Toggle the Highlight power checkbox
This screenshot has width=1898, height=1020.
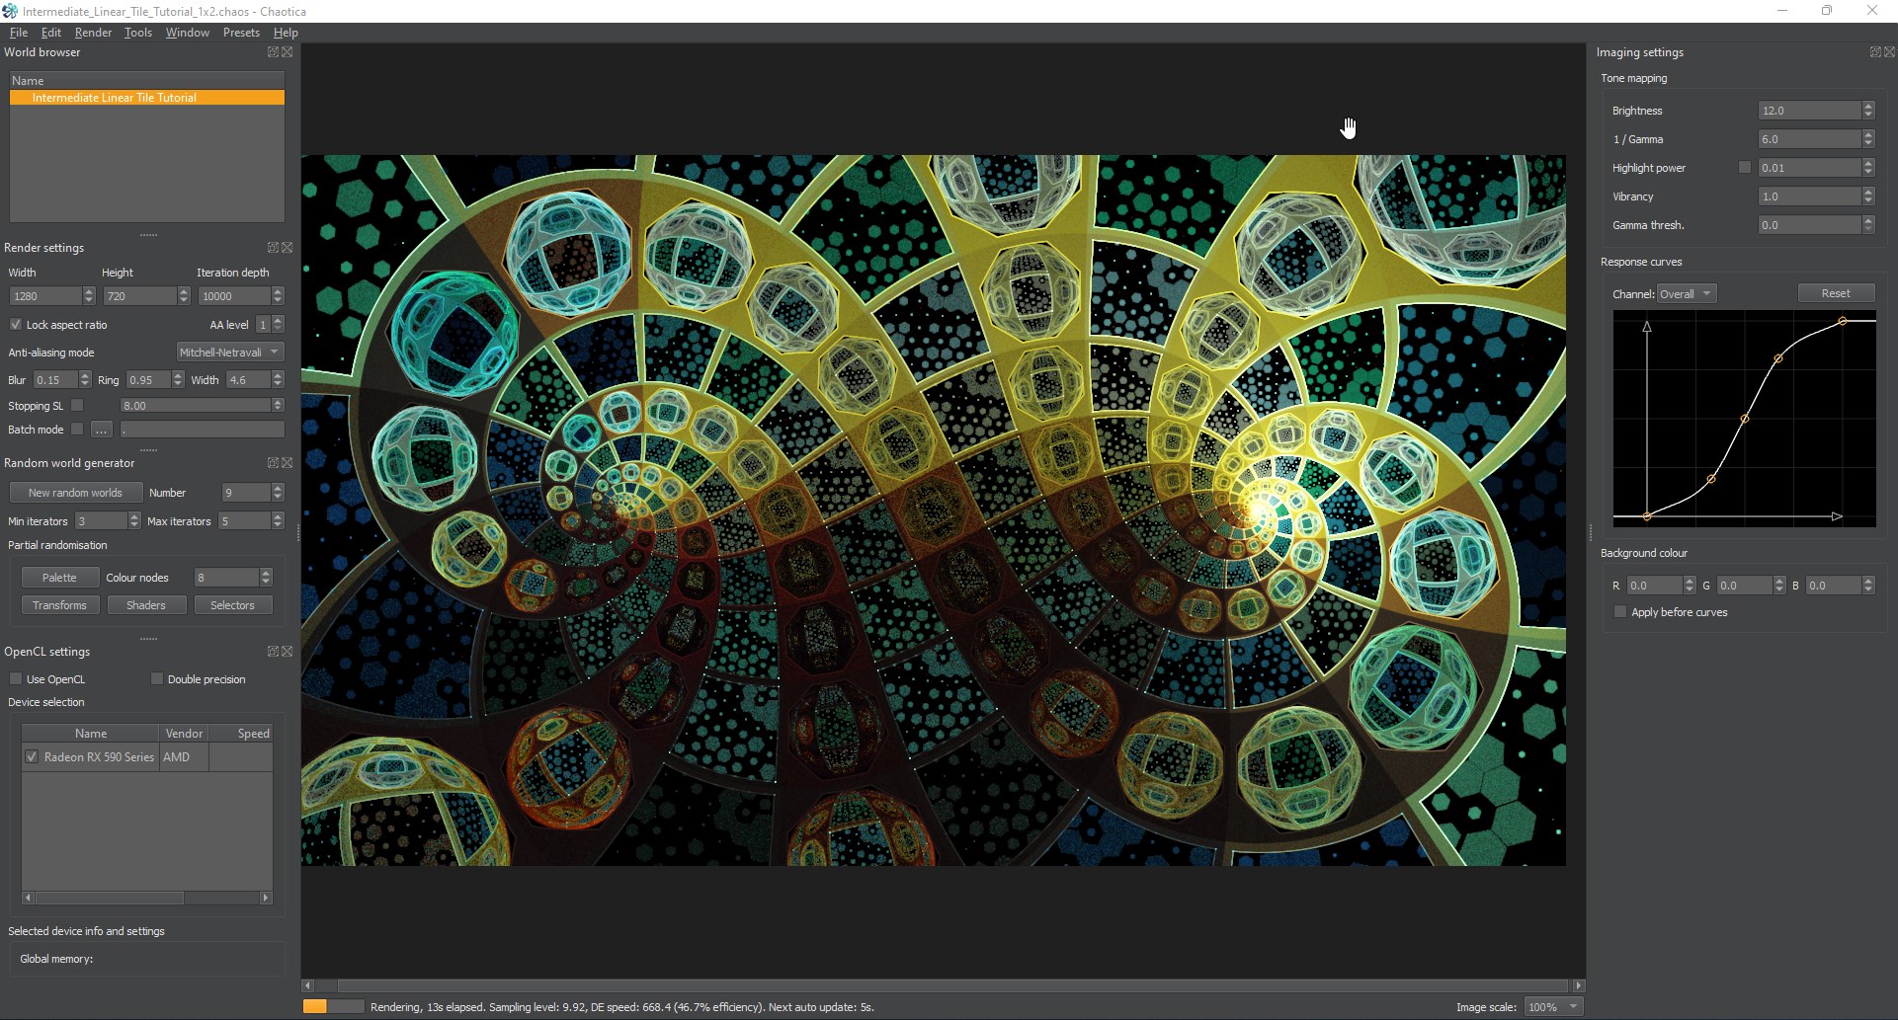click(x=1745, y=168)
